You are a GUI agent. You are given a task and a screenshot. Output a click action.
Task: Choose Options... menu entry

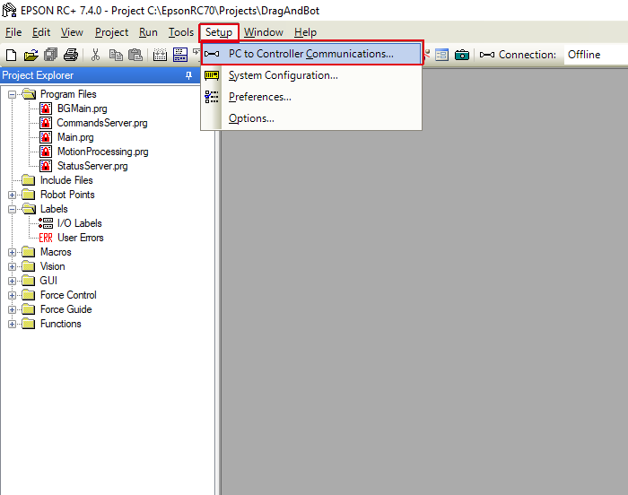311,118
